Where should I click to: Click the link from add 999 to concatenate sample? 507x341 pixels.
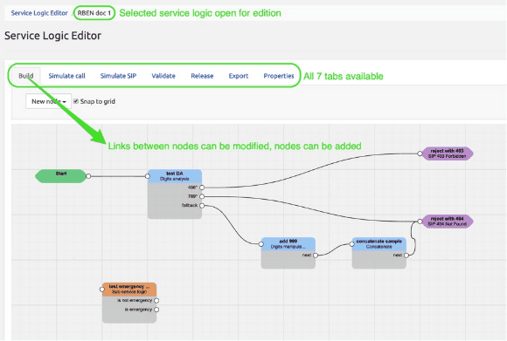[333, 249]
